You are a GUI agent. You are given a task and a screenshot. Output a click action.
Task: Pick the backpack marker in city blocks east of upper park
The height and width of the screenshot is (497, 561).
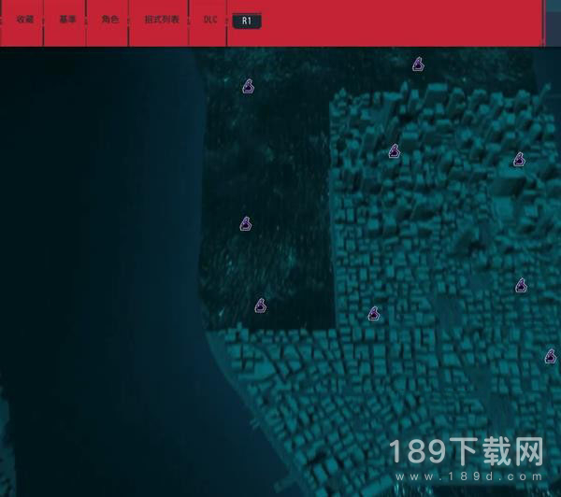(x=395, y=151)
